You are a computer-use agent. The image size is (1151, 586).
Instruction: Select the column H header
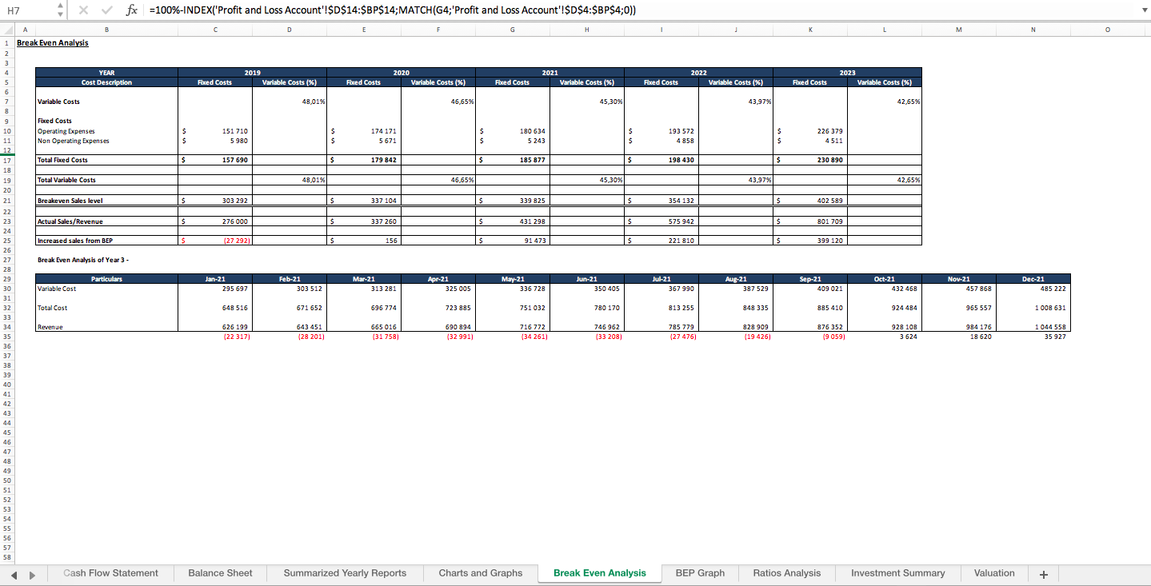click(x=586, y=30)
